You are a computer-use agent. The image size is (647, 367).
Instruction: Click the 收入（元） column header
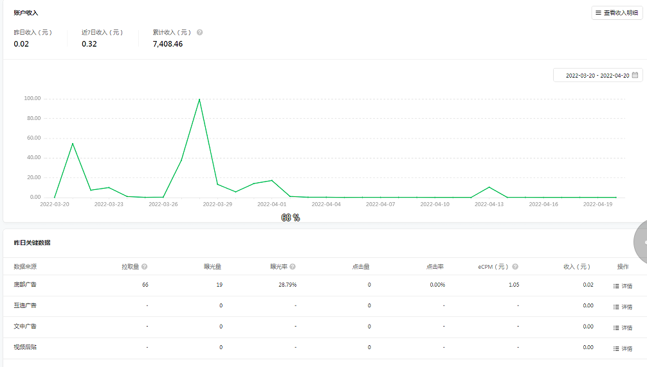click(576, 266)
